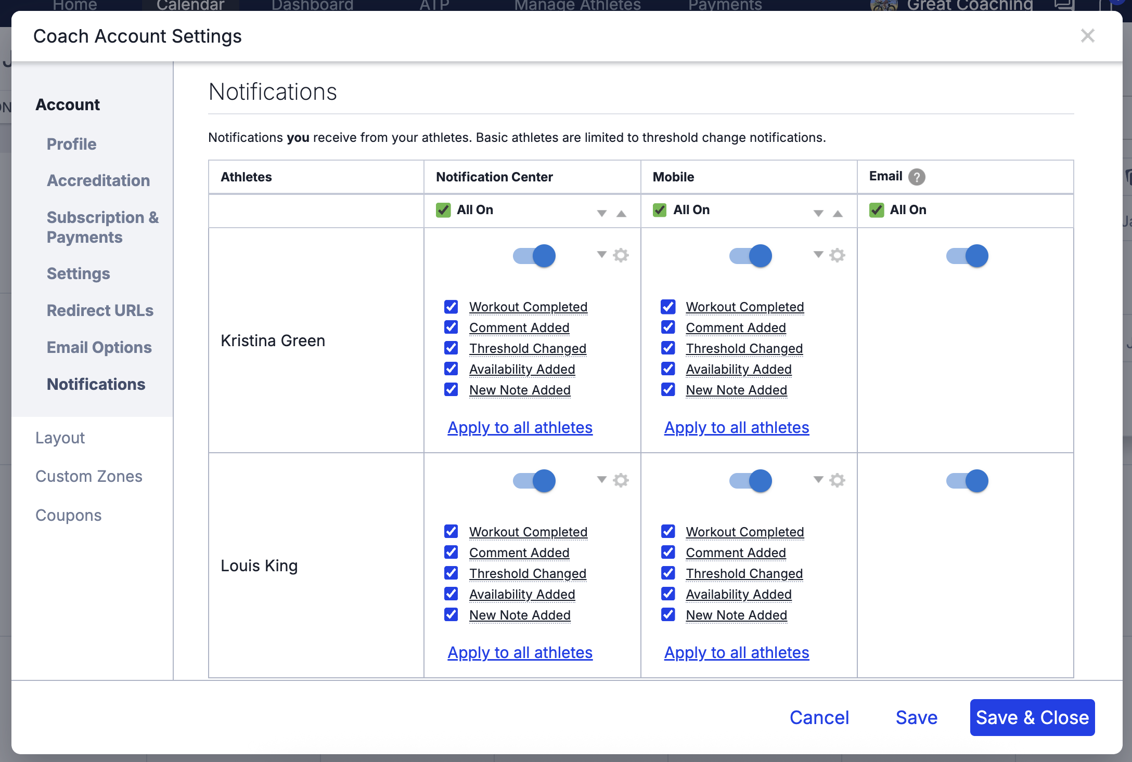
Task: Open Louis King's Notification Center gear settings
Action: point(621,480)
